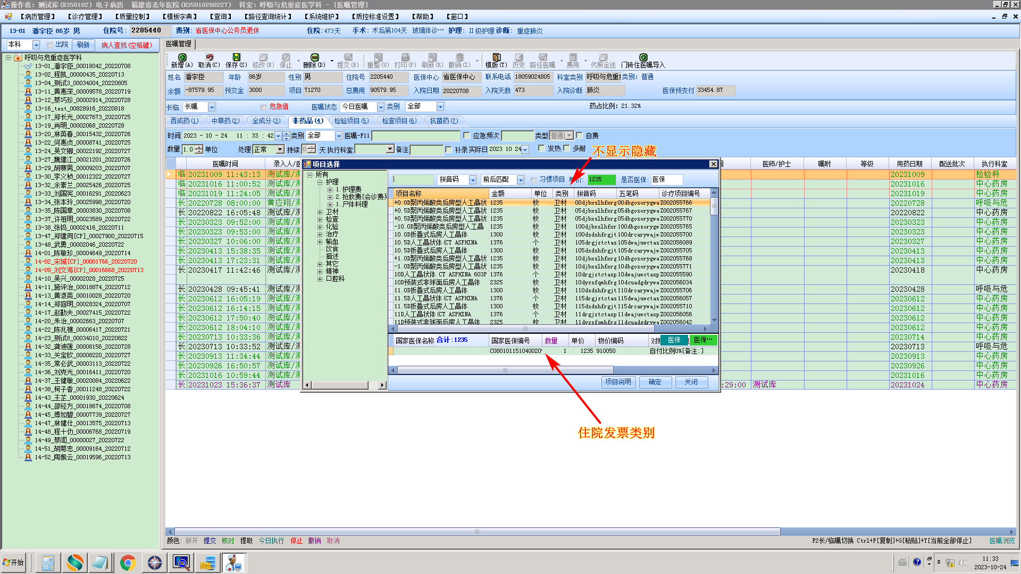Click the 确定 button in dialog
The width and height of the screenshot is (1021, 574).
(x=655, y=382)
